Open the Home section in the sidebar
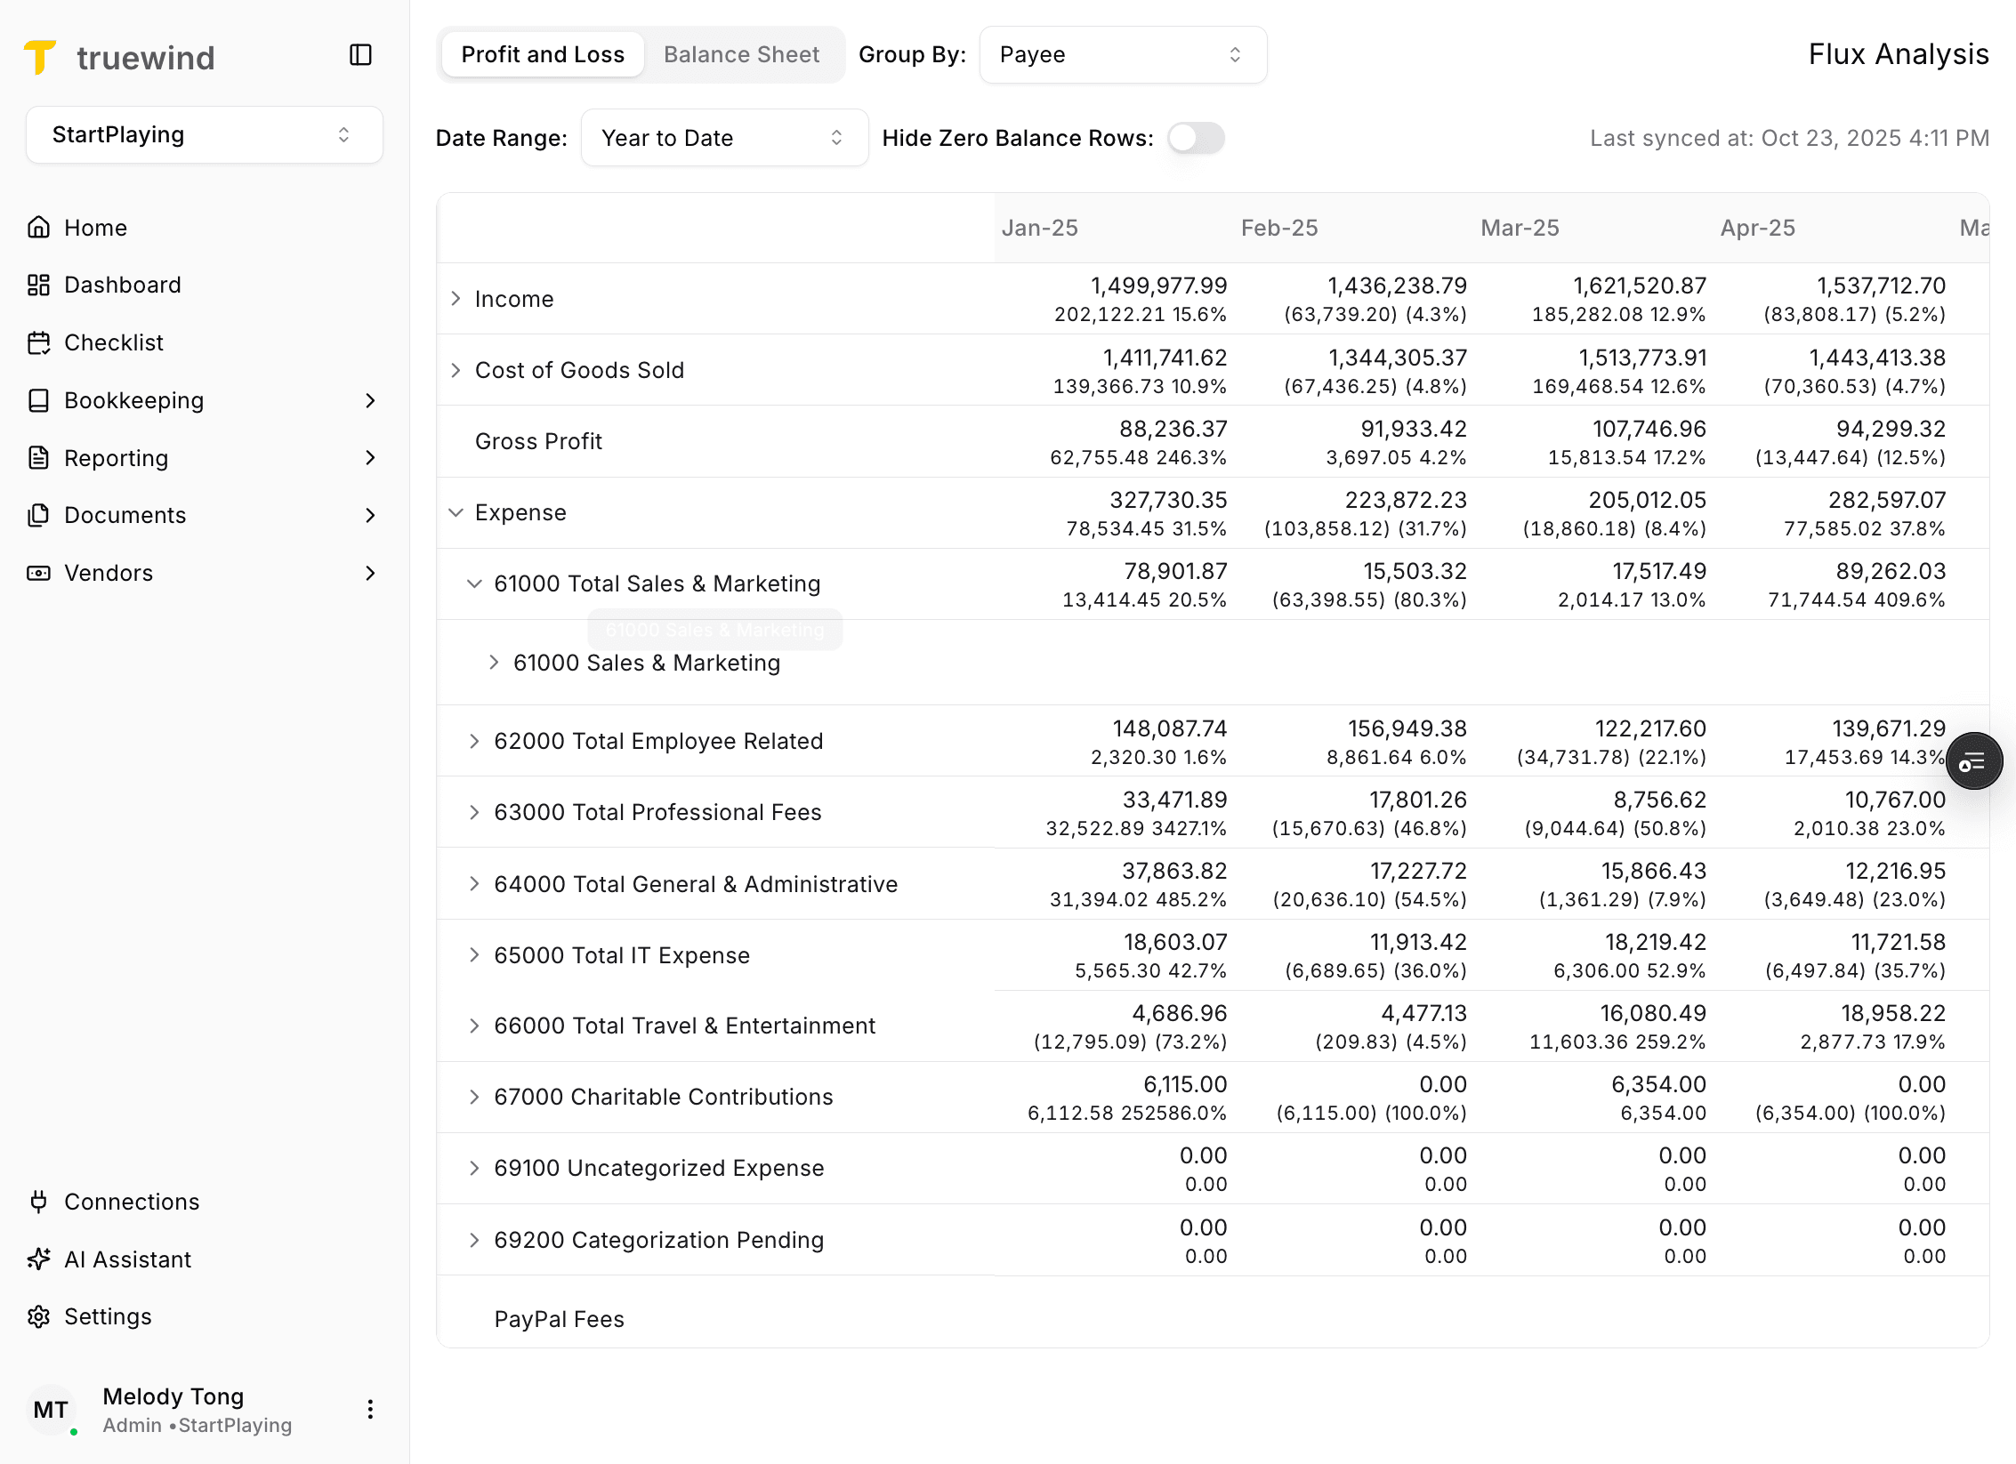This screenshot has height=1464, width=2016. (x=95, y=227)
